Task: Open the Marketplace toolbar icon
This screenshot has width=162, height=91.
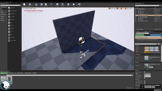Action: (46, 5)
